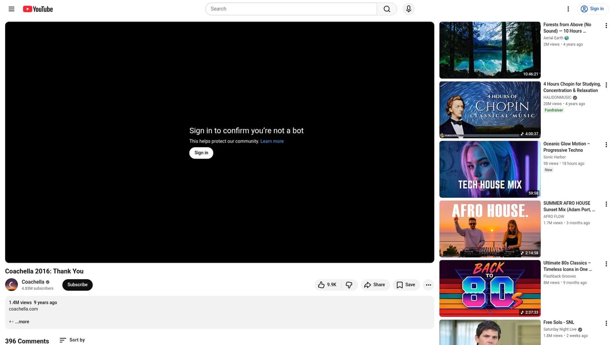The height and width of the screenshot is (345, 614).
Task: Click the 1.4M views 9 years ago text
Action: pyautogui.click(x=33, y=303)
